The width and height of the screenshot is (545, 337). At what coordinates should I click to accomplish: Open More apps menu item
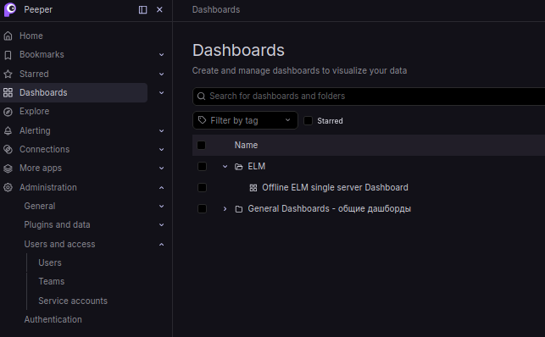[41, 168]
